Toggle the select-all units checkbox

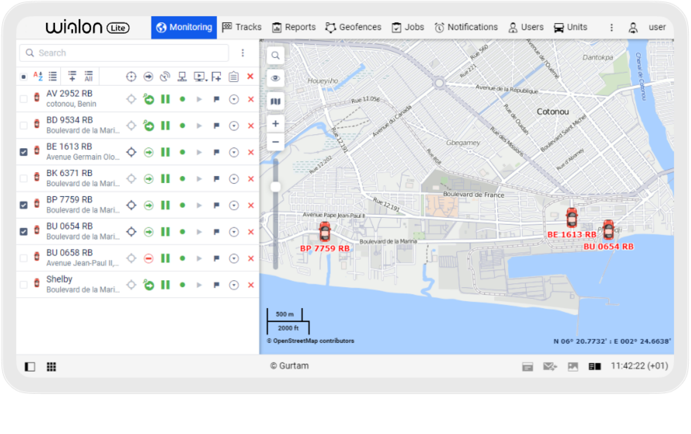(24, 77)
